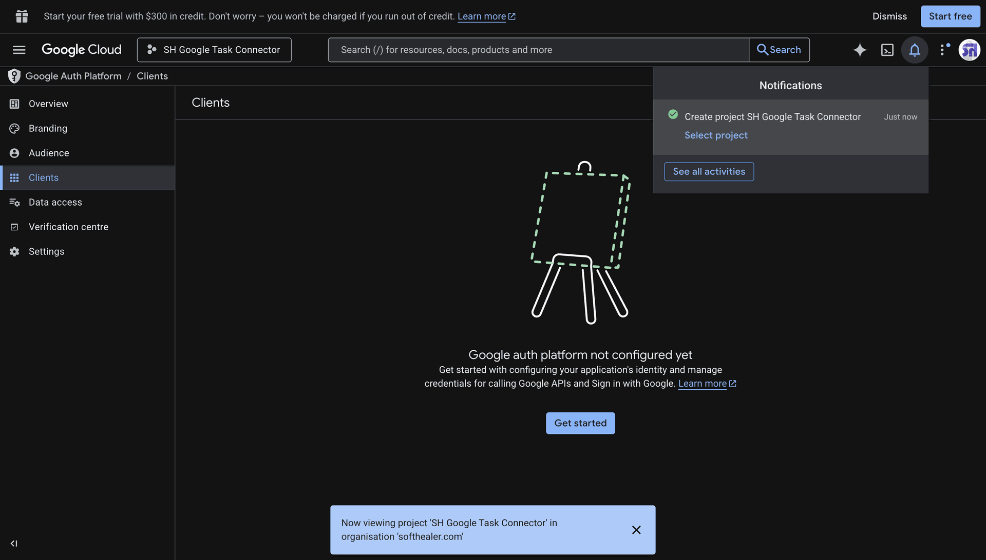
Task: Focus the resources search field
Action: coord(538,50)
